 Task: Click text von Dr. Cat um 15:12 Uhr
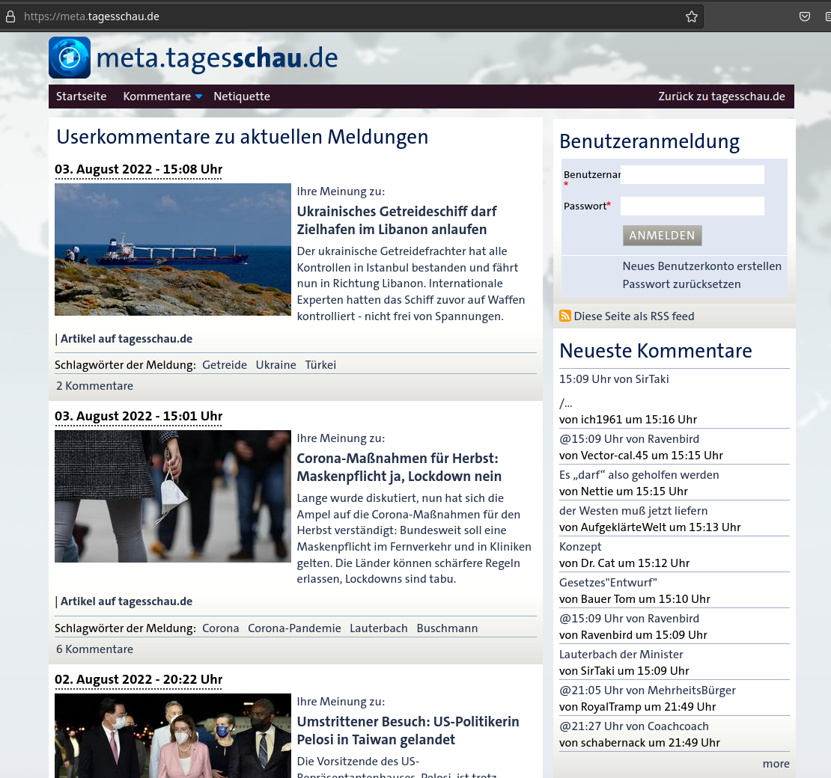click(x=624, y=563)
